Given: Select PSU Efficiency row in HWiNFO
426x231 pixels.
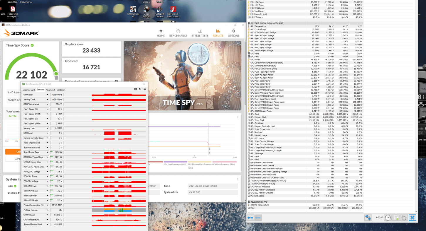Looking at the screenshot, I should (306, 17).
